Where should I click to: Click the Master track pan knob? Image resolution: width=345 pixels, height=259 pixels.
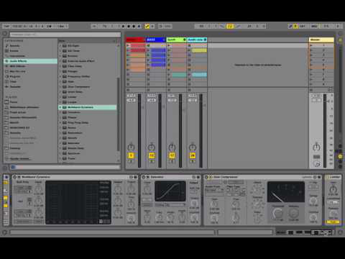[316, 147]
